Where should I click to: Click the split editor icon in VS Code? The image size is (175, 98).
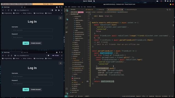pyautogui.click(x=170, y=10)
